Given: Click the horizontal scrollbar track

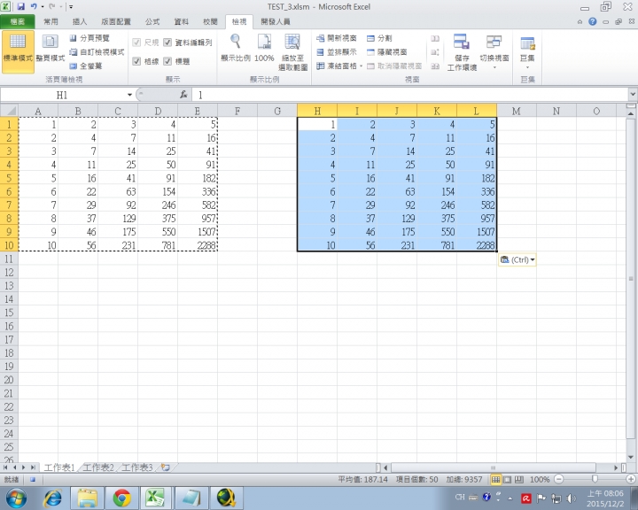Looking at the screenshot, I should point(493,467).
